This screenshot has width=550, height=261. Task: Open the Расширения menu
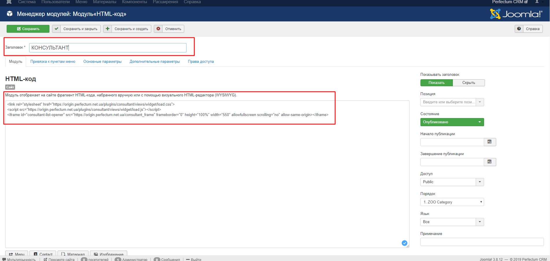165,2
